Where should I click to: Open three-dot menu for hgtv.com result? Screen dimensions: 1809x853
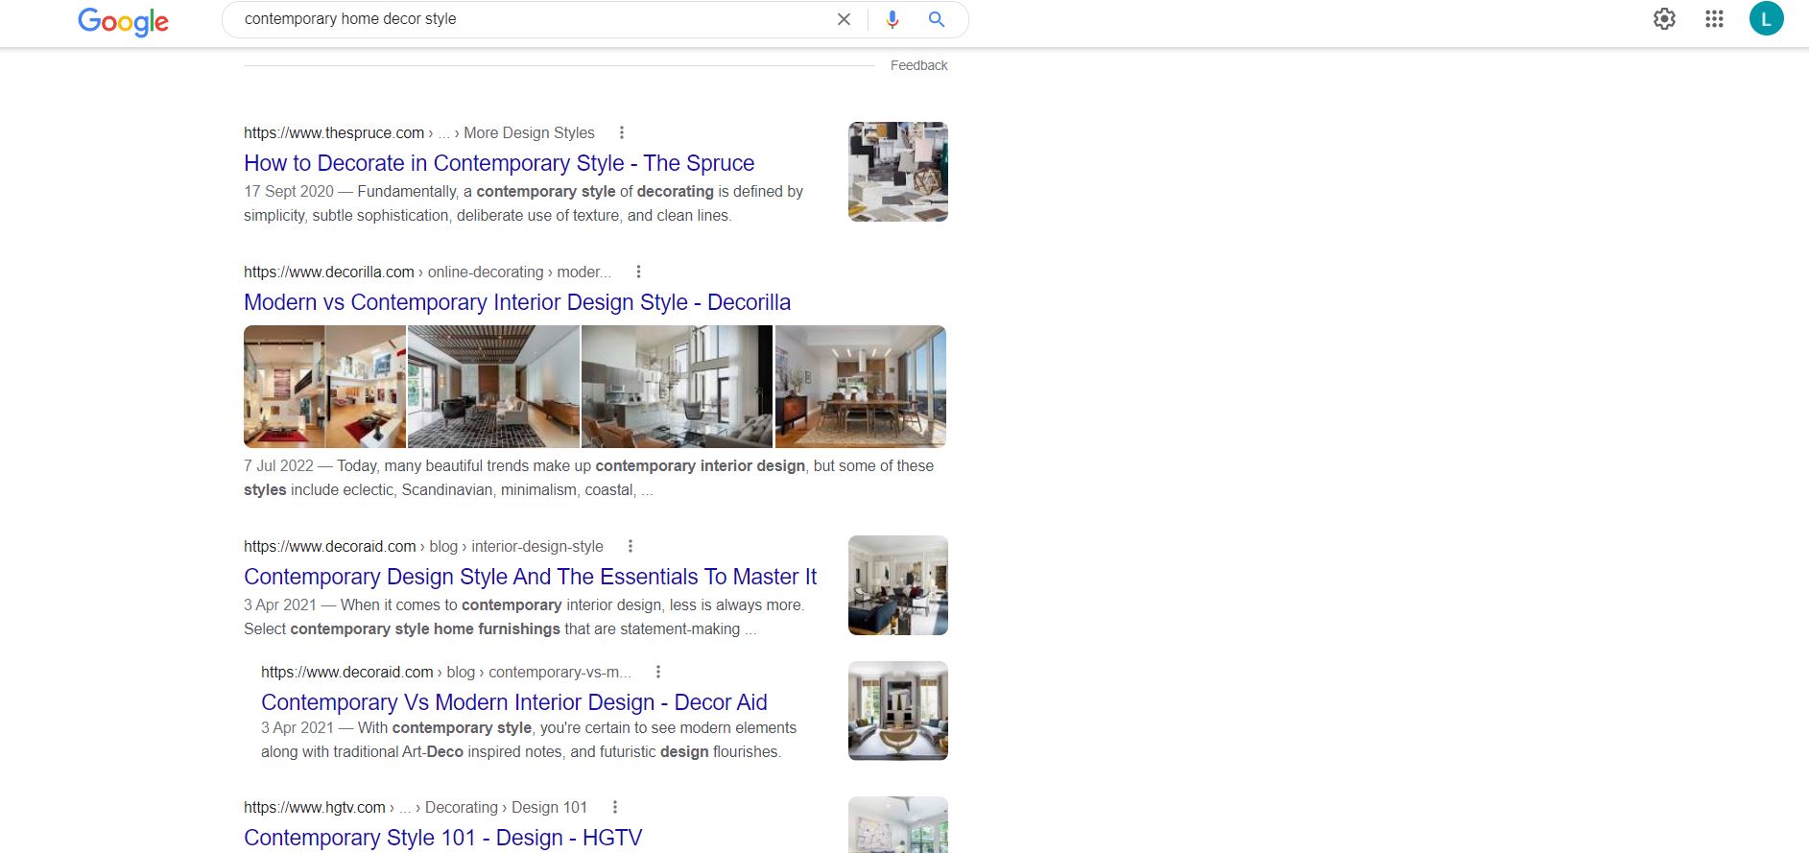(615, 807)
